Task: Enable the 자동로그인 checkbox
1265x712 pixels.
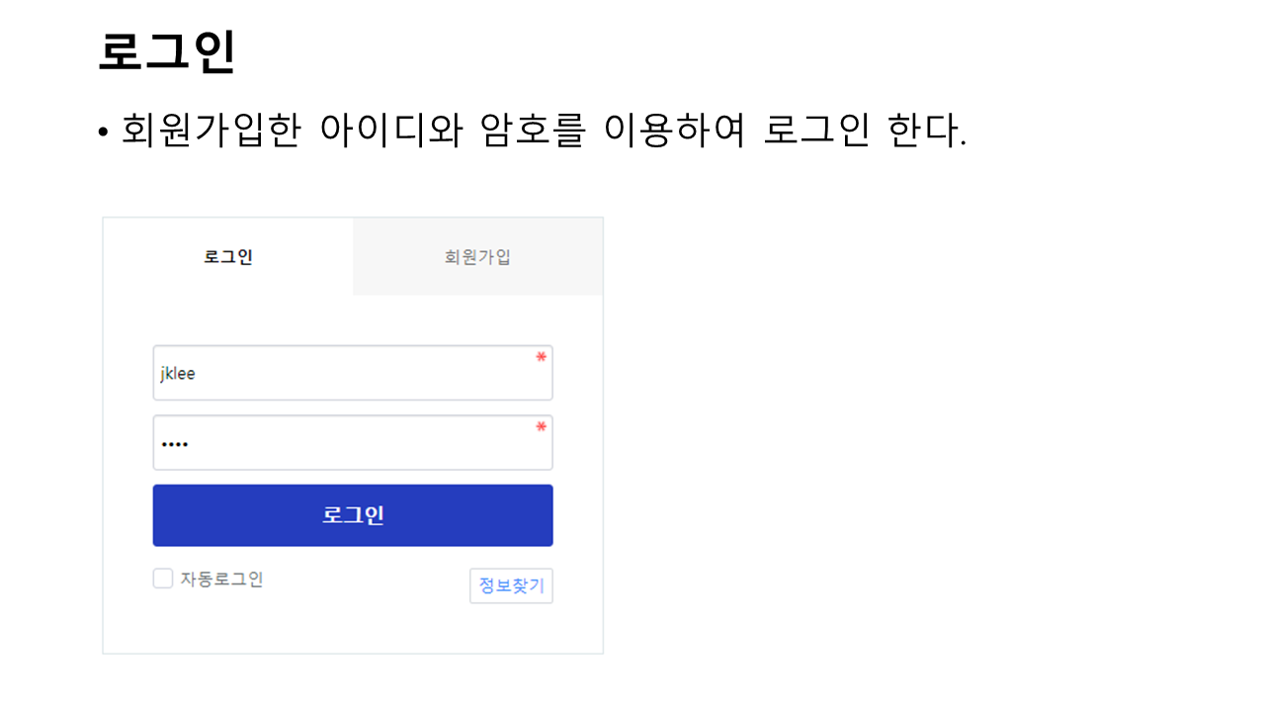Action: pyautogui.click(x=163, y=578)
